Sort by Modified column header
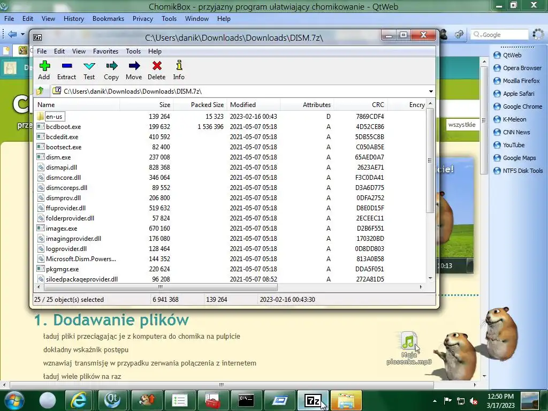Screen dimensions: 548x411 click(x=254, y=105)
